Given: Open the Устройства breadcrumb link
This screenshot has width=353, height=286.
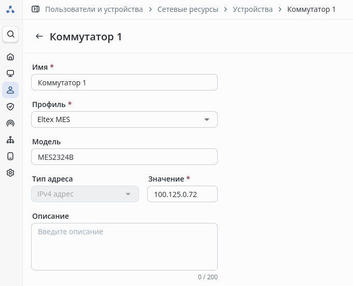Looking at the screenshot, I should [252, 9].
